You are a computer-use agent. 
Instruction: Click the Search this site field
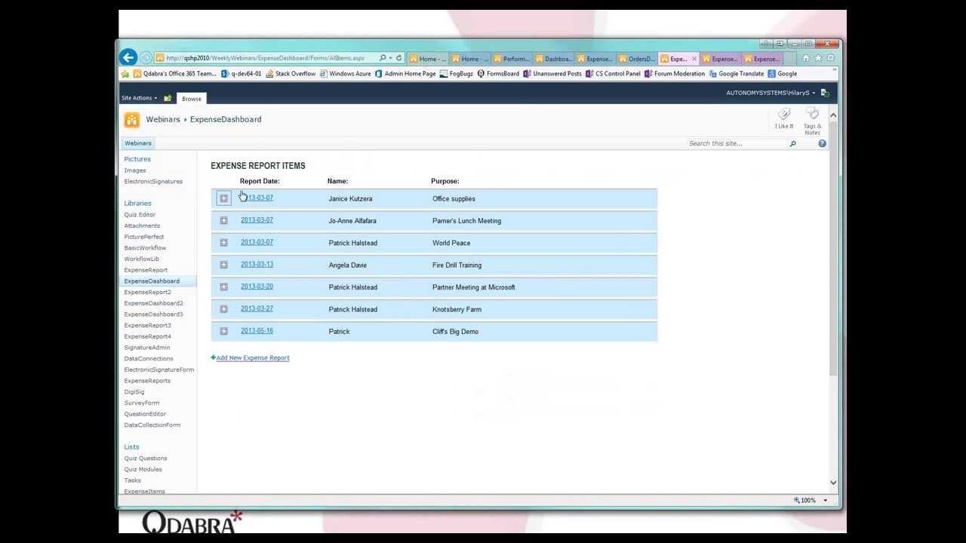pyautogui.click(x=736, y=143)
